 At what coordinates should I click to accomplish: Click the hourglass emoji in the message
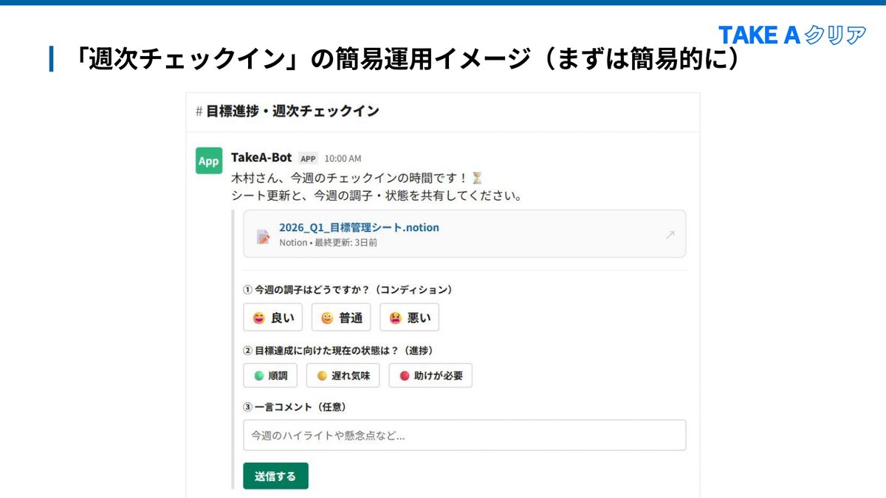pyautogui.click(x=478, y=178)
